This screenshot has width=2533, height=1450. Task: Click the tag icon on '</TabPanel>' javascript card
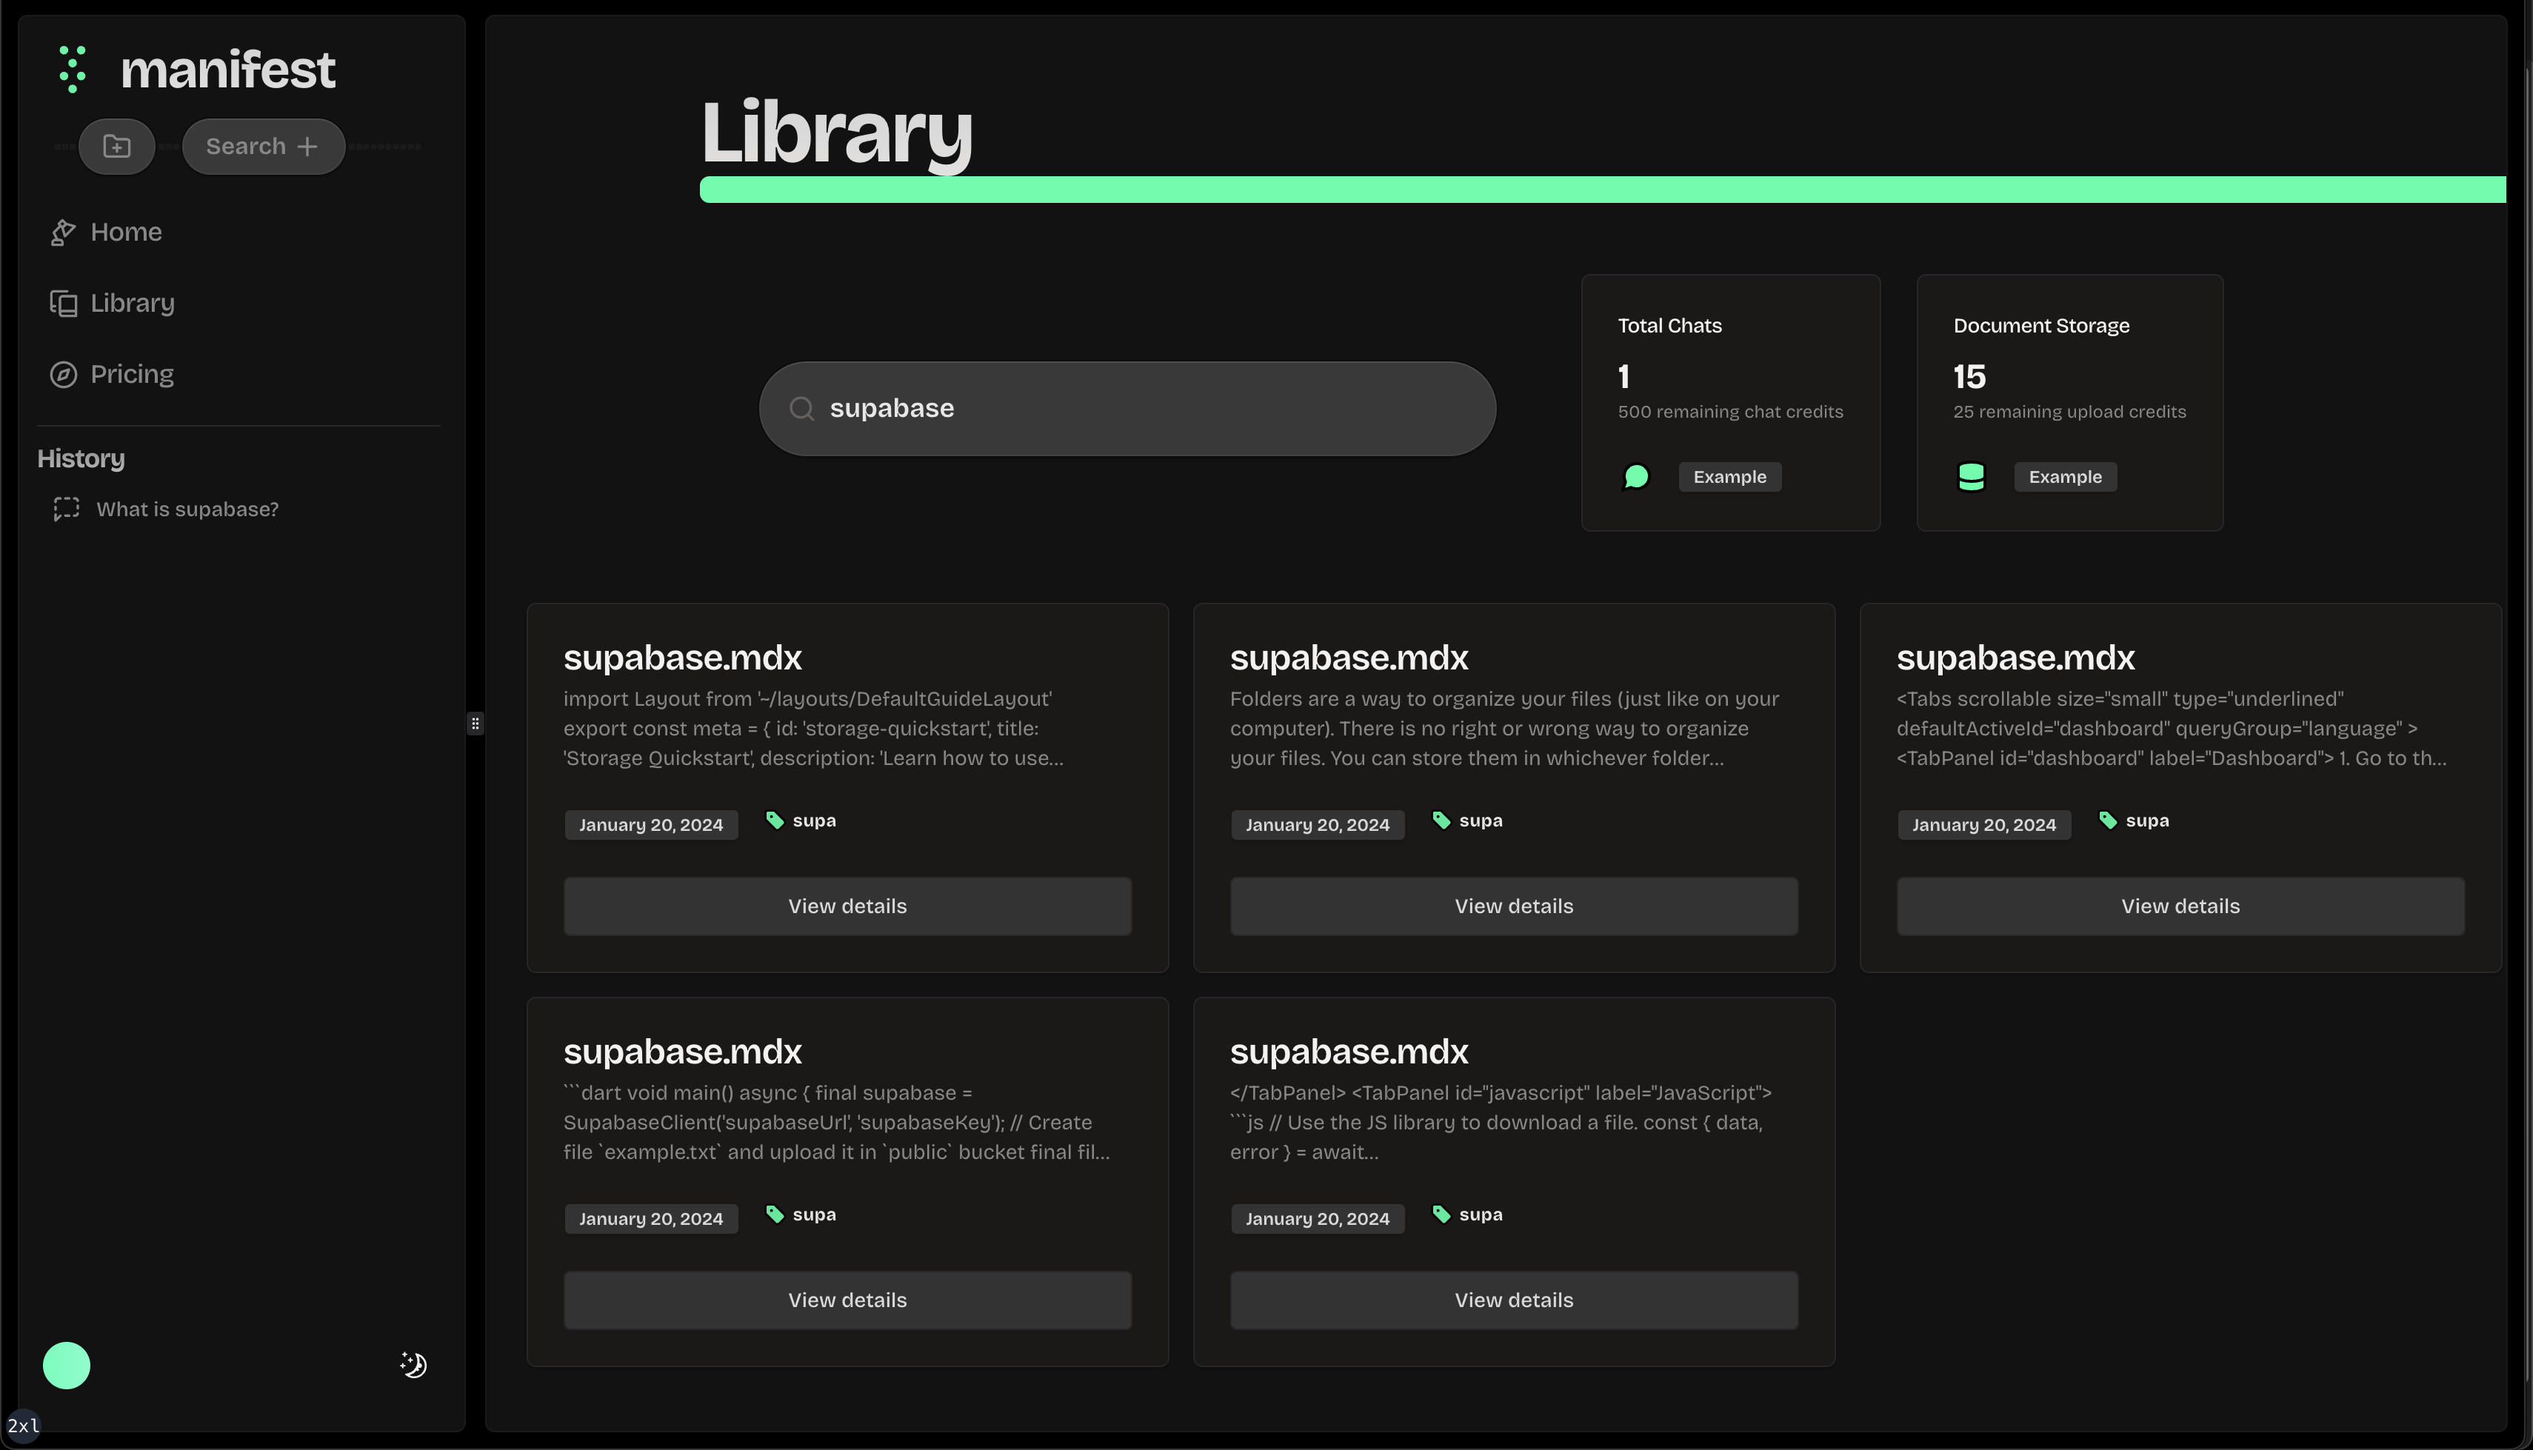coord(1441,1214)
